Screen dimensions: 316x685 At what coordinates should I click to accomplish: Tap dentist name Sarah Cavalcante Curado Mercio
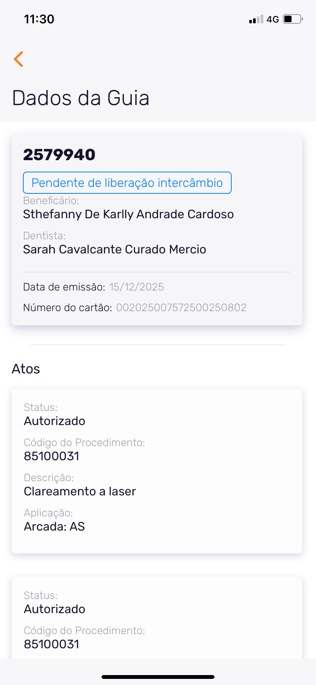click(114, 249)
